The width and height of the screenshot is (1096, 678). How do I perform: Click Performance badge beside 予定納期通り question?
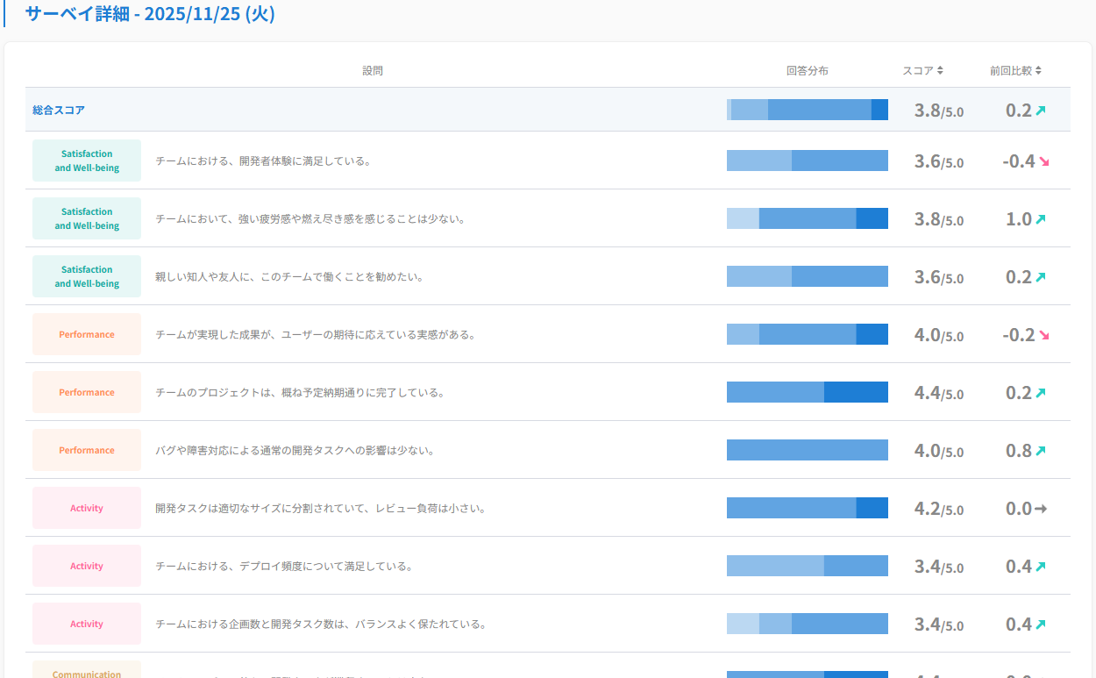point(87,392)
